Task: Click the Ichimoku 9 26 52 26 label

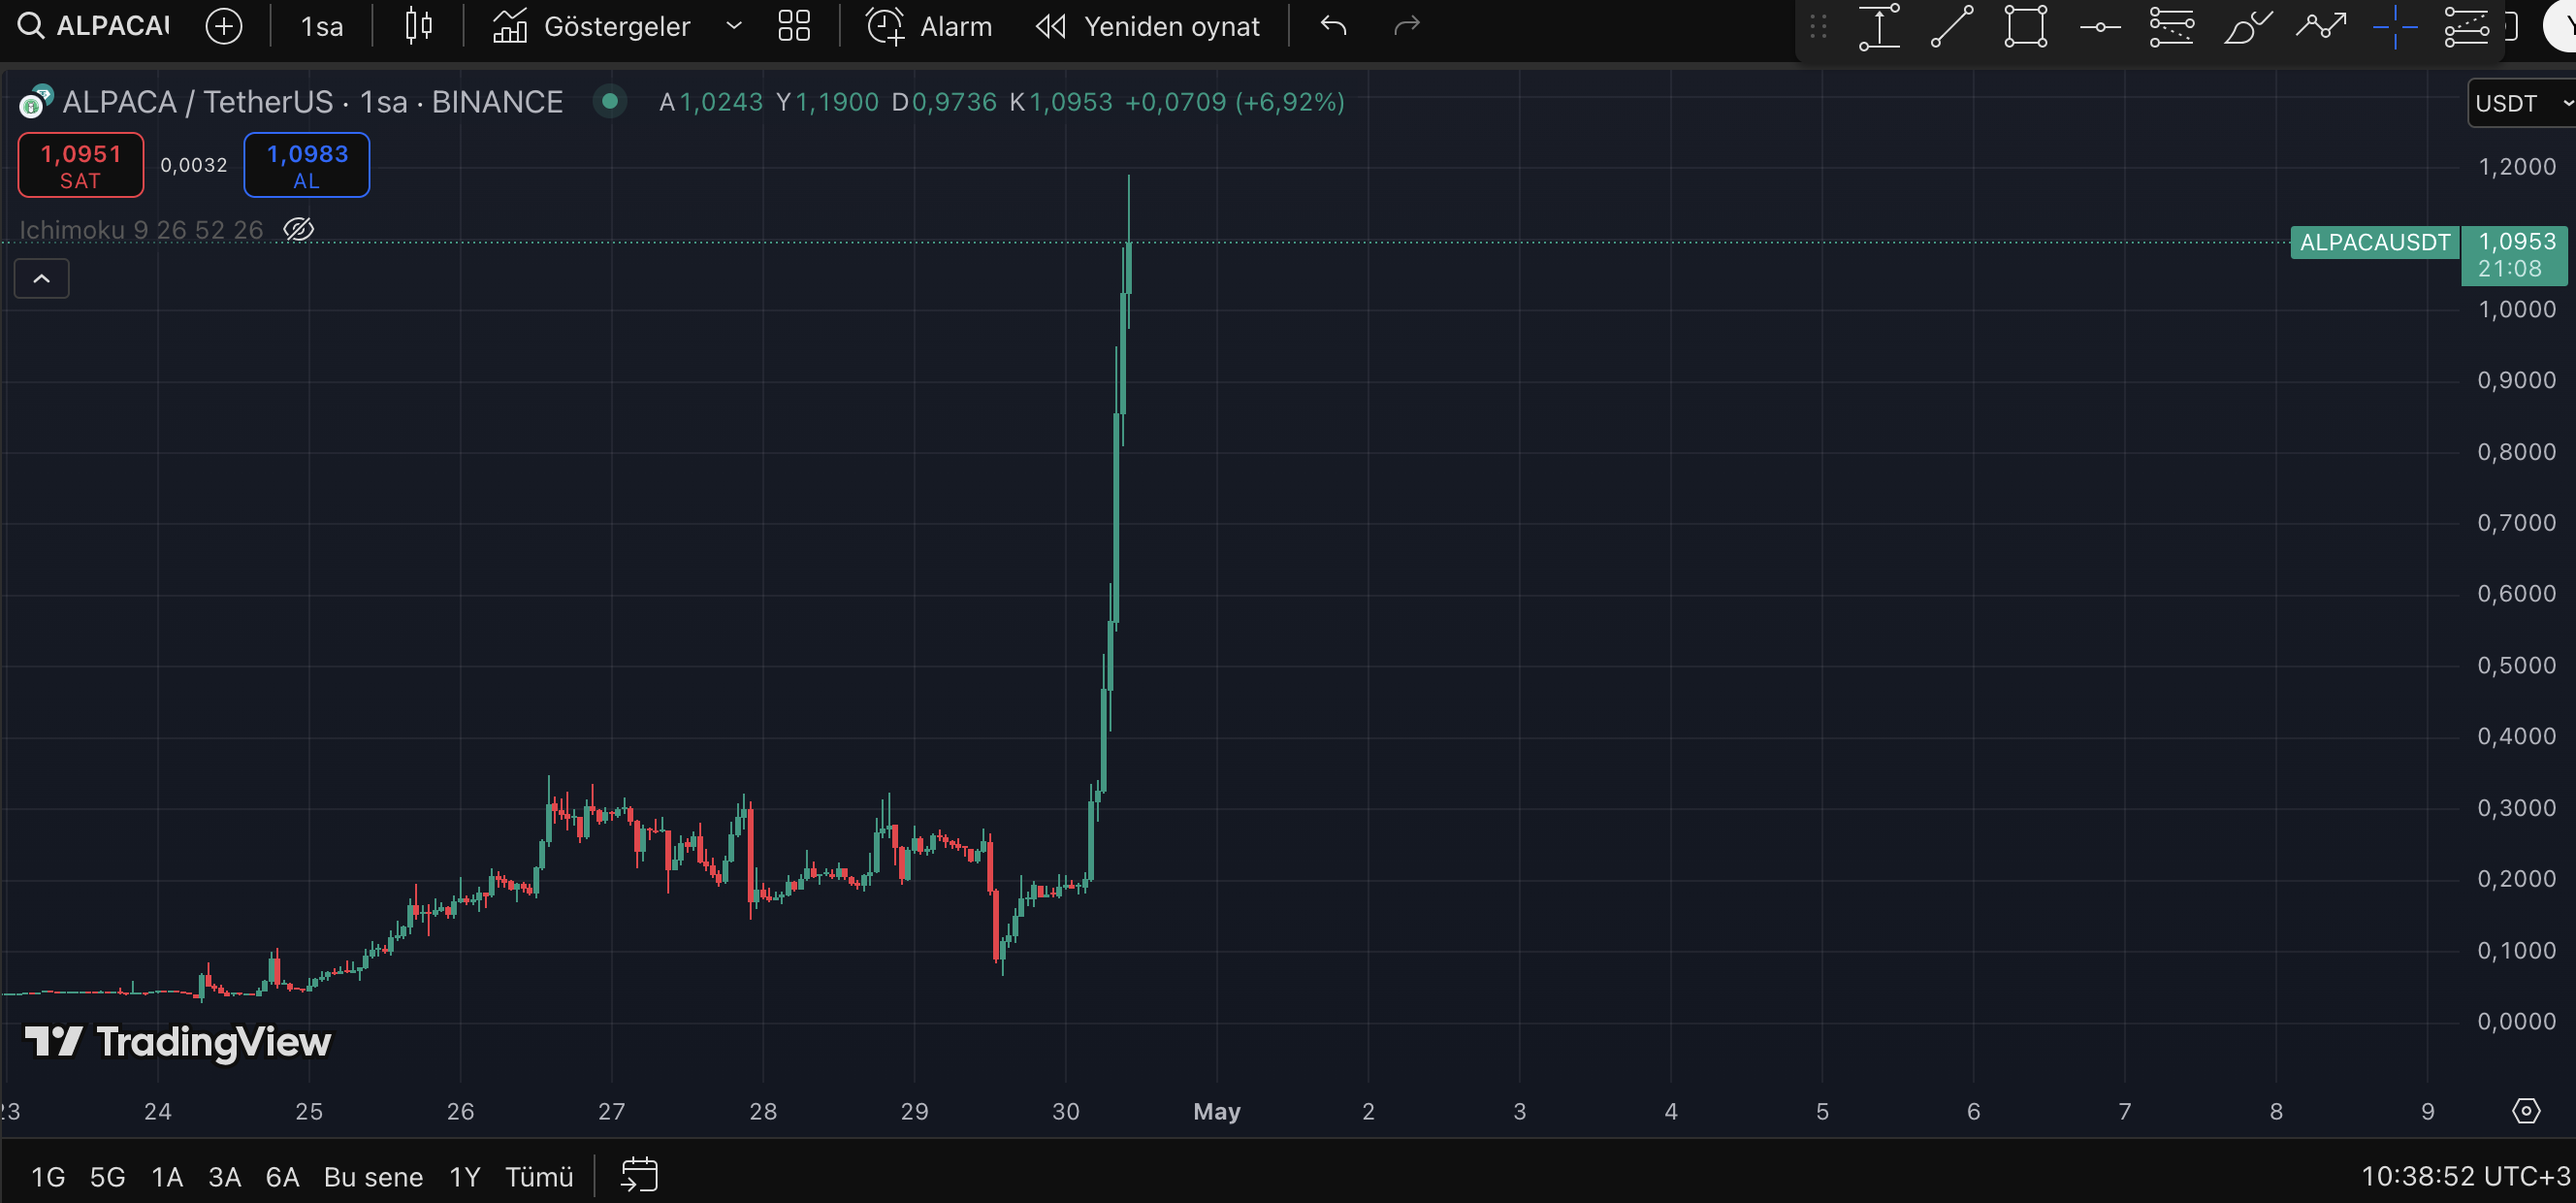Action: (141, 230)
